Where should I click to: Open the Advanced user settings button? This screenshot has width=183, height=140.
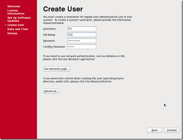tap(51, 91)
